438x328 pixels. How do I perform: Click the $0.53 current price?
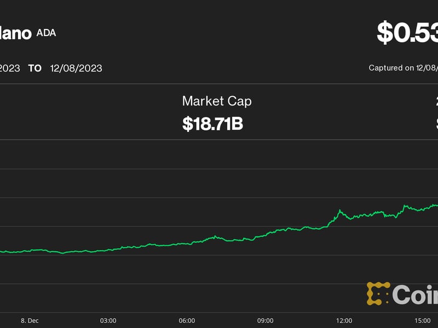(x=407, y=33)
